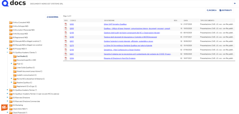The image size is (239, 114).
Task: Select 00-Manuale NES e Allegati condivisi (*)
Action: (27, 41)
